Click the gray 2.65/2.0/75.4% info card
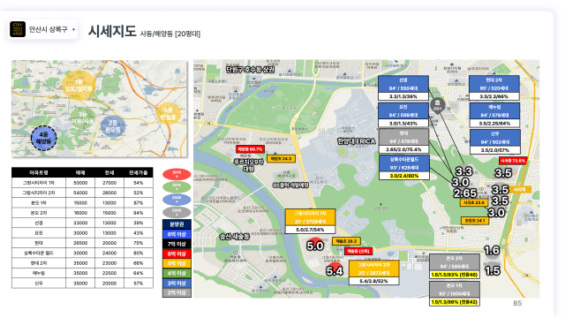 tap(403, 141)
